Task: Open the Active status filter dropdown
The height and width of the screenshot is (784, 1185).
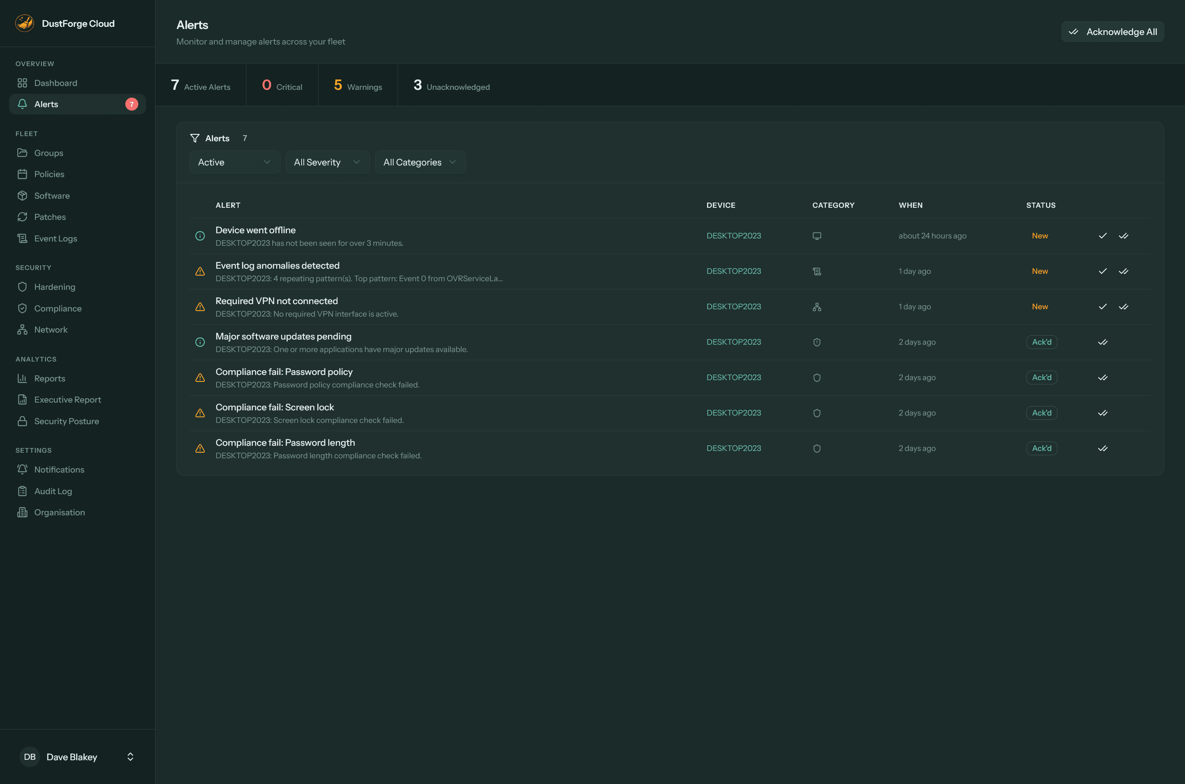Action: pos(235,162)
